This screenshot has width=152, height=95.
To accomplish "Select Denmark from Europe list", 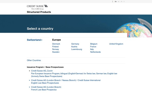I will (56, 44).
